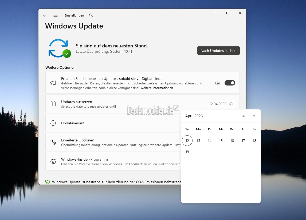Go to next month with down arrow
Image resolution: width=306 pixels, height=220 pixels.
pos(254,116)
